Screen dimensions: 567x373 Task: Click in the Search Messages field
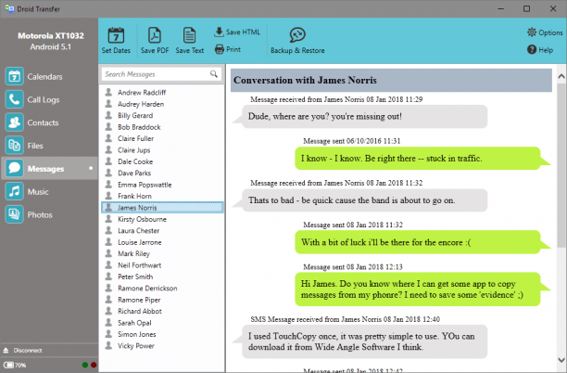[156, 74]
